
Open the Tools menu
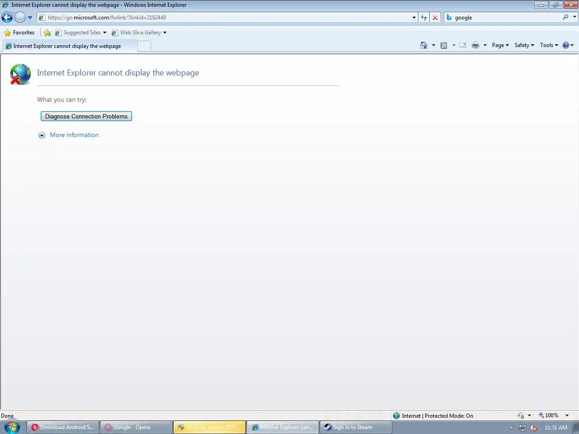[549, 45]
